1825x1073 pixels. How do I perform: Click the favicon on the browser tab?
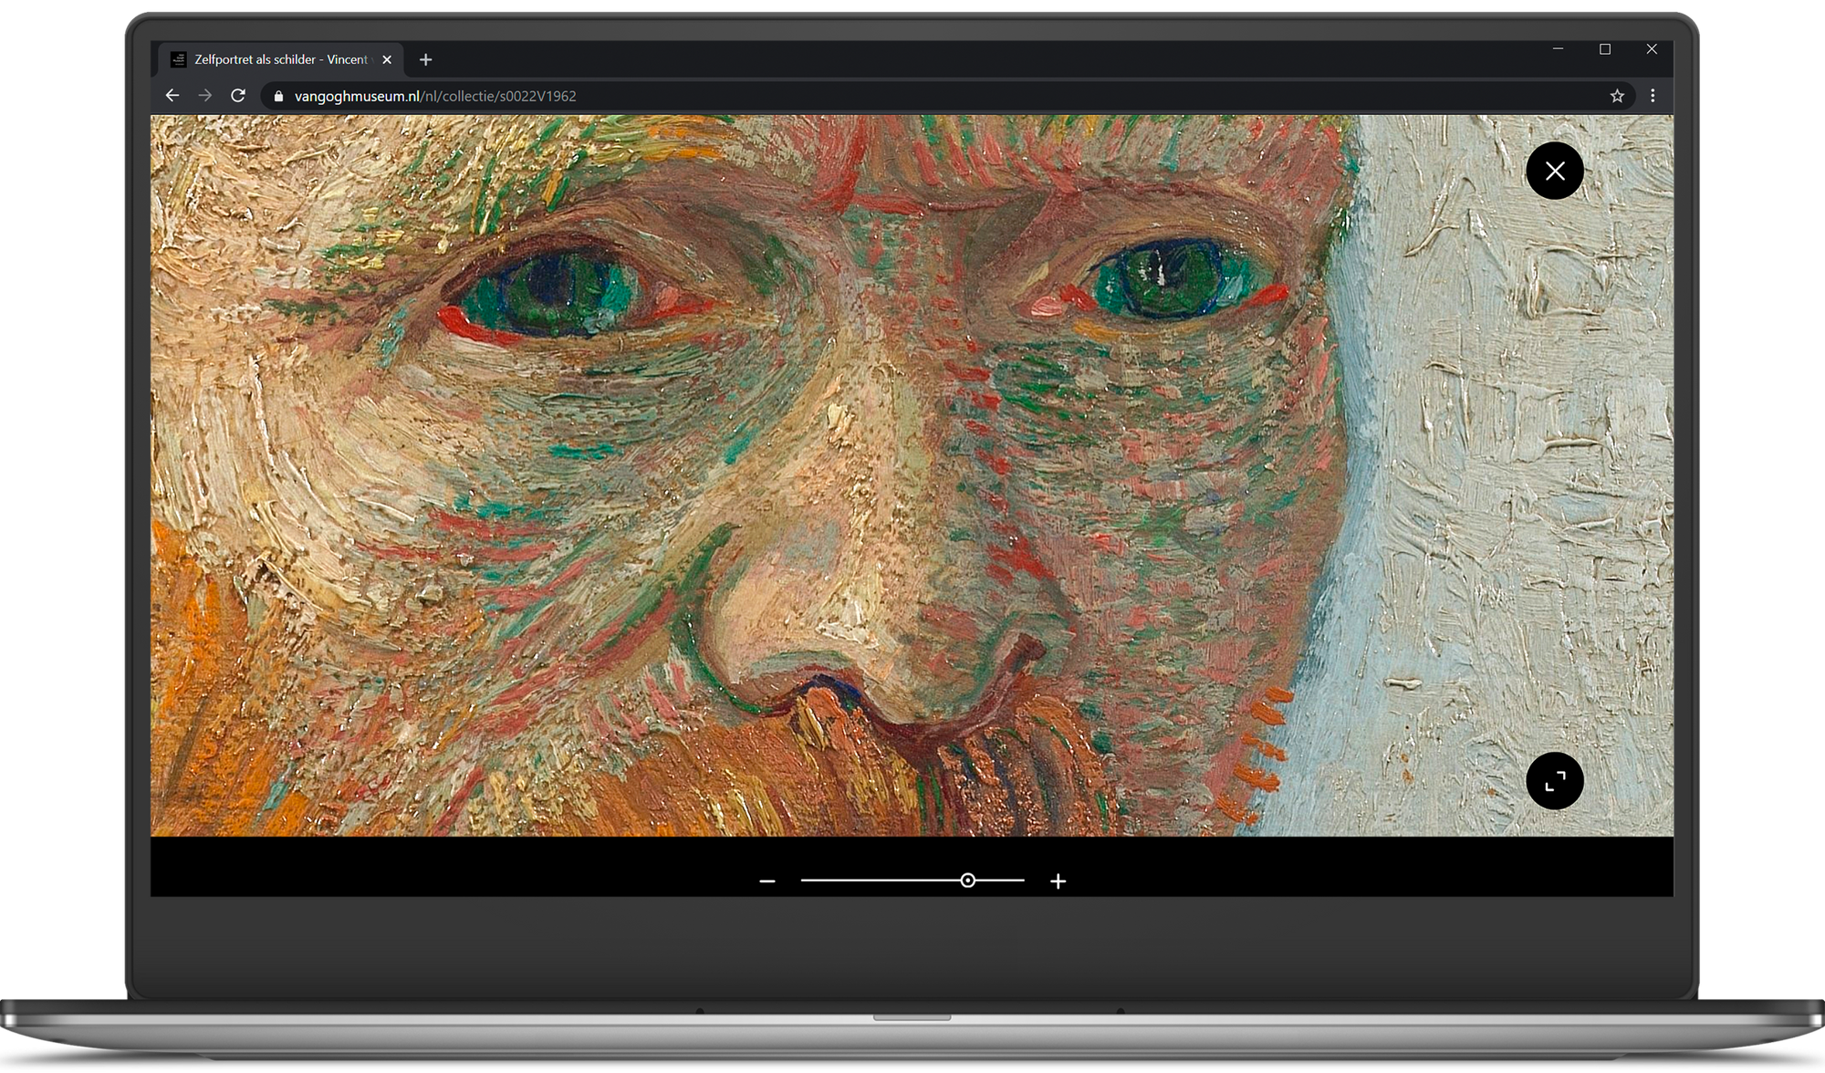pos(177,59)
